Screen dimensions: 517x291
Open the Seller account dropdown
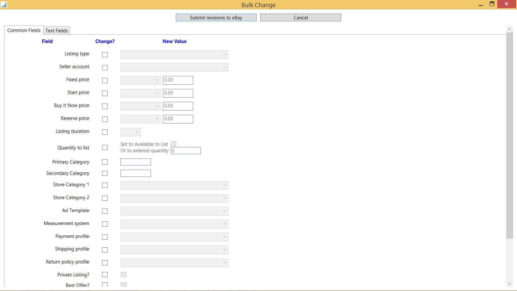174,67
